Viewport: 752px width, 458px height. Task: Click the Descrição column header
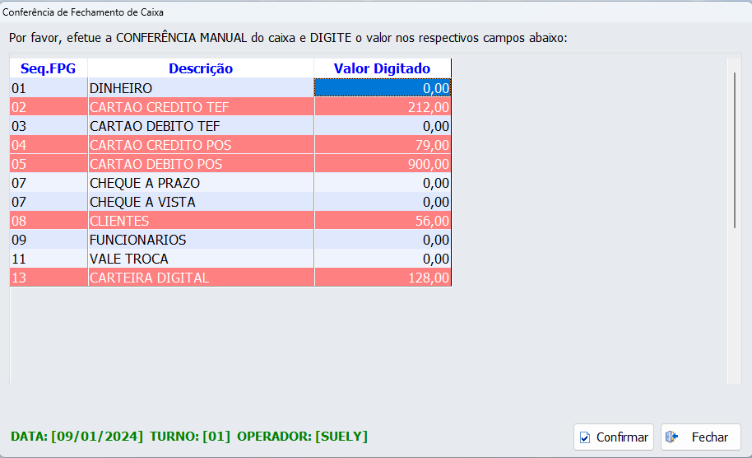click(201, 68)
